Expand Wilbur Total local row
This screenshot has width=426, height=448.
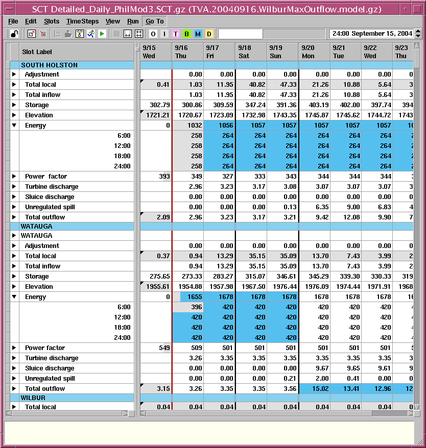14,406
